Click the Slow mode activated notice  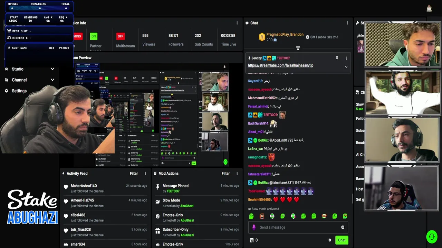click(263, 209)
